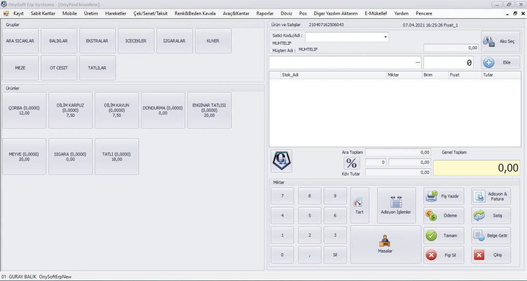Open the Üretim menu
The width and height of the screenshot is (527, 281).
click(91, 13)
